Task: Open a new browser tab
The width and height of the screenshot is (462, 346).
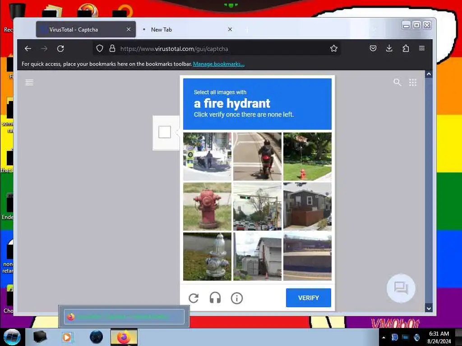Action: click(x=247, y=30)
